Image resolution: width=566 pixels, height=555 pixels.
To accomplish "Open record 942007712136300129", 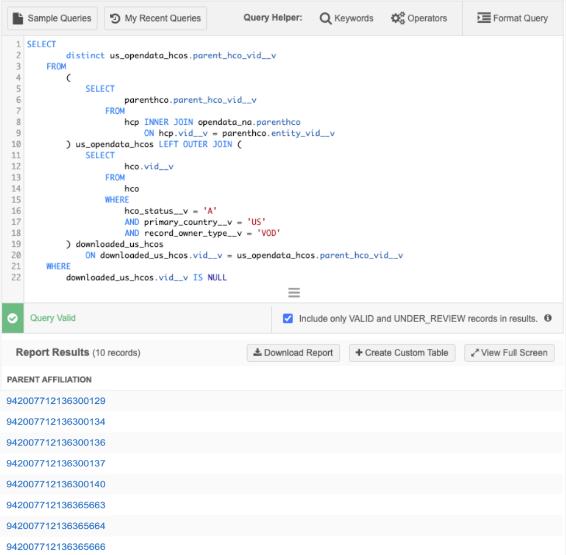I will tap(55, 401).
